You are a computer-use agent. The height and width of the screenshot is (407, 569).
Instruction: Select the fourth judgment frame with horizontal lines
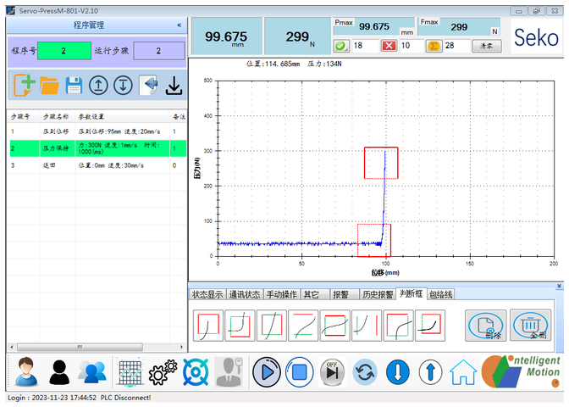tap(303, 326)
